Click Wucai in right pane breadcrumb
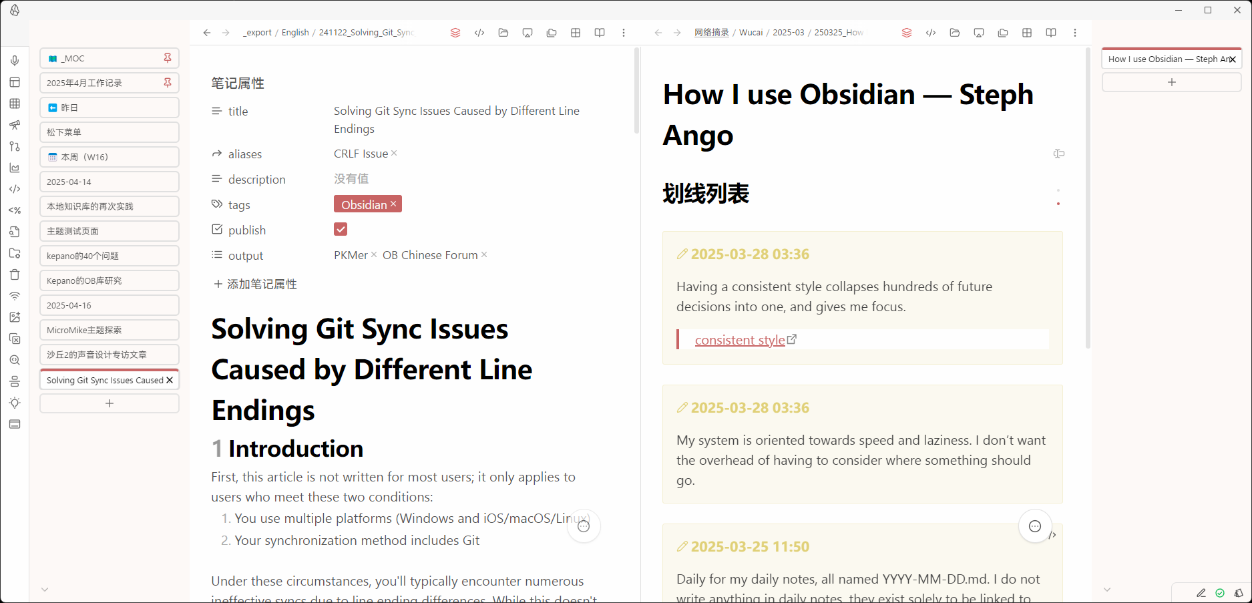Viewport: 1252px width, 603px height. click(751, 33)
